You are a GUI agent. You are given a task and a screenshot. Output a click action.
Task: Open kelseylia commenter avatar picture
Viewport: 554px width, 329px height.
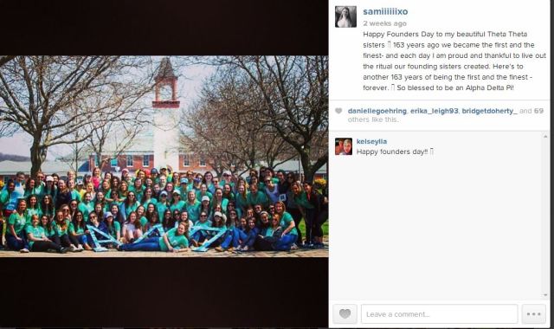coord(344,146)
